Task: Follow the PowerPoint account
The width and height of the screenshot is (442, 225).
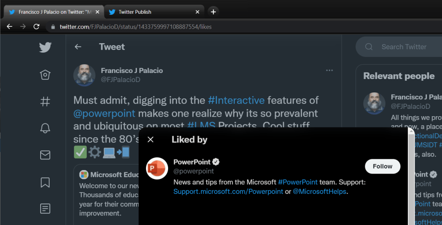Action: point(382,166)
